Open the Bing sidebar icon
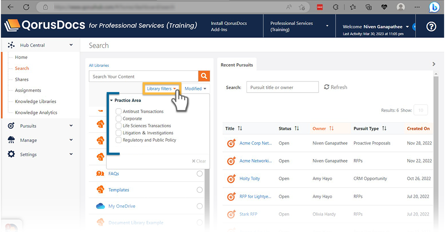This screenshot has width=445, height=232. [x=434, y=7]
